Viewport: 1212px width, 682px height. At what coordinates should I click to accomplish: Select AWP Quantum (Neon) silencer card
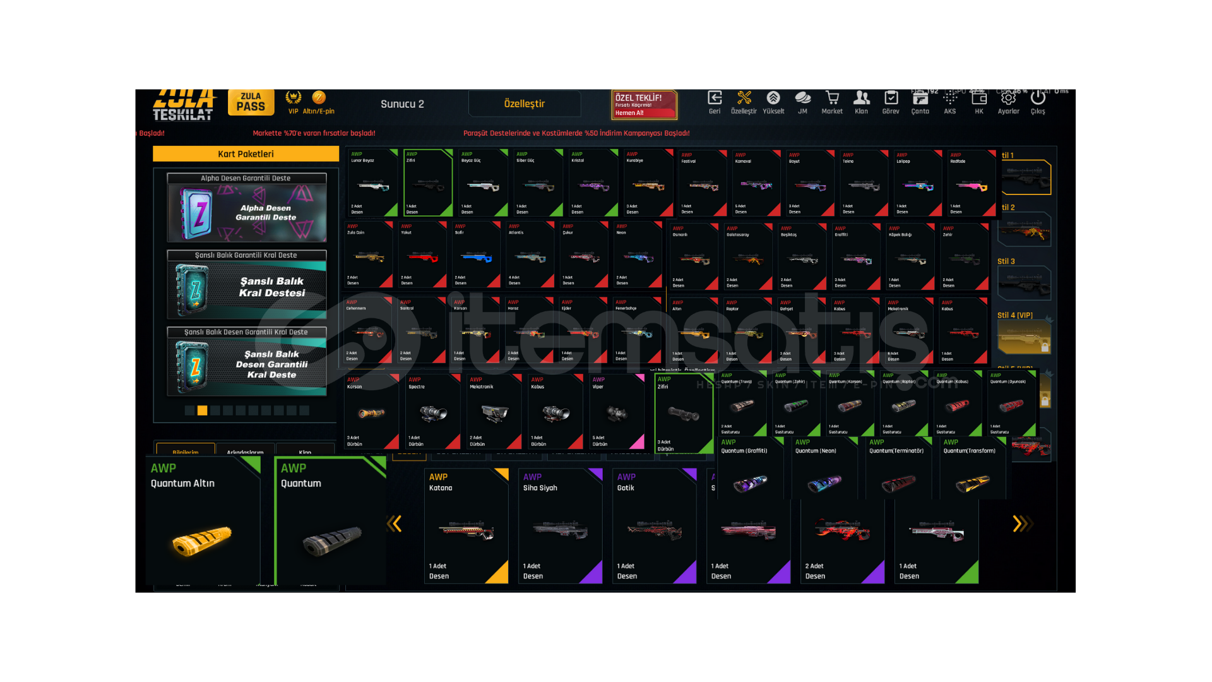[824, 469]
